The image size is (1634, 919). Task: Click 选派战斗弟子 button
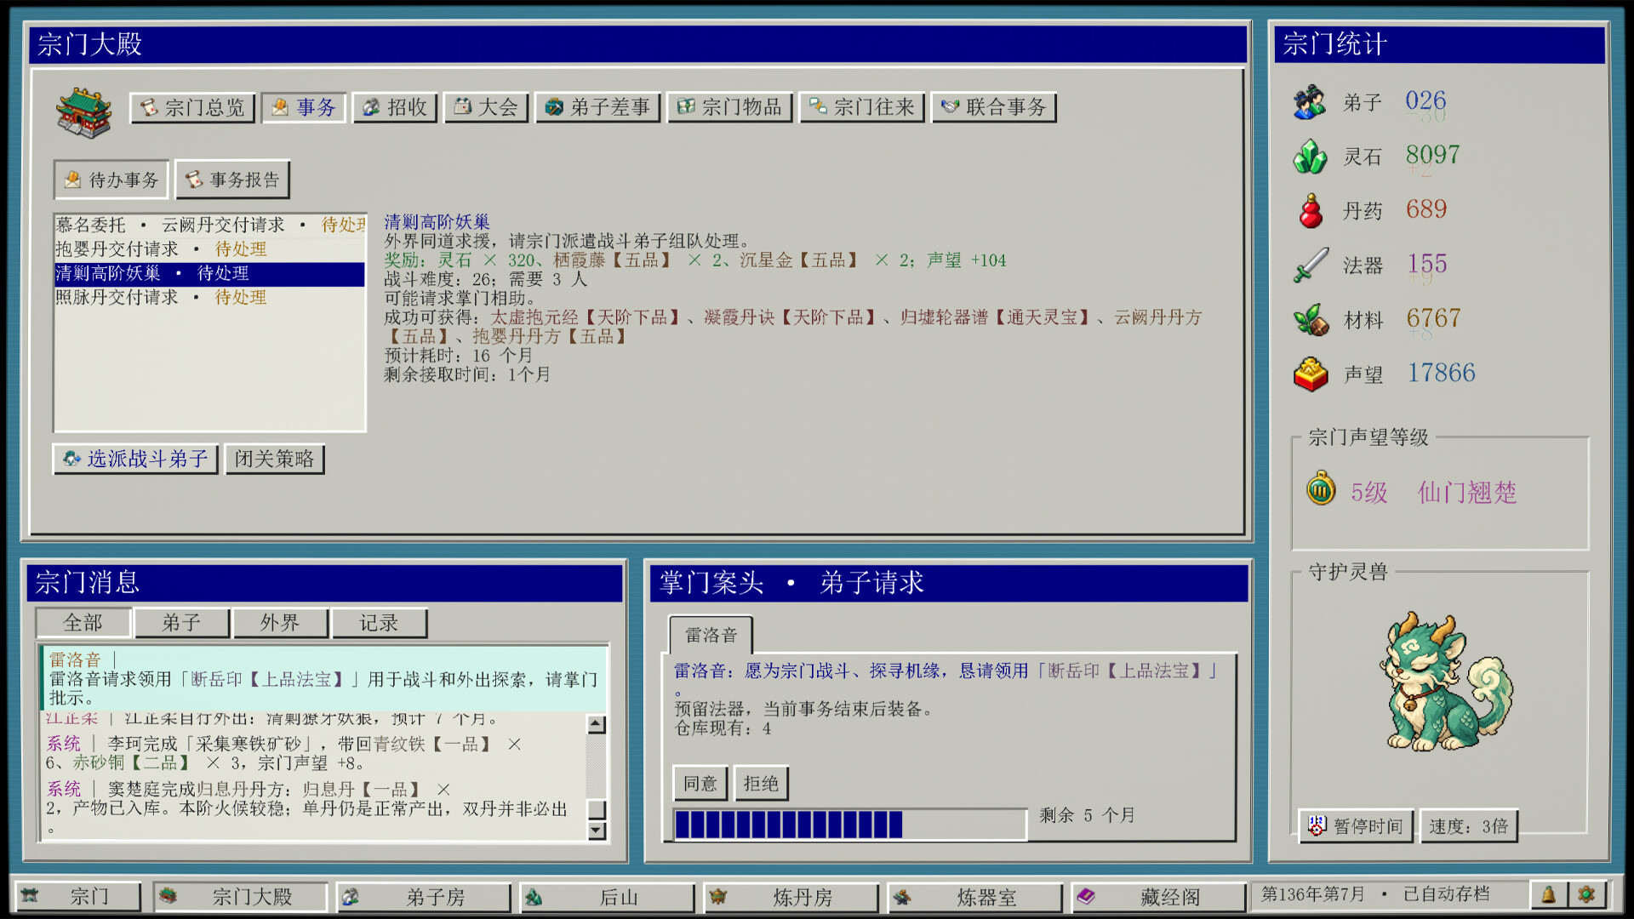point(135,459)
